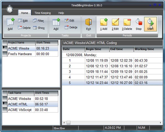Switch to the Home tab

[x=25, y=13]
